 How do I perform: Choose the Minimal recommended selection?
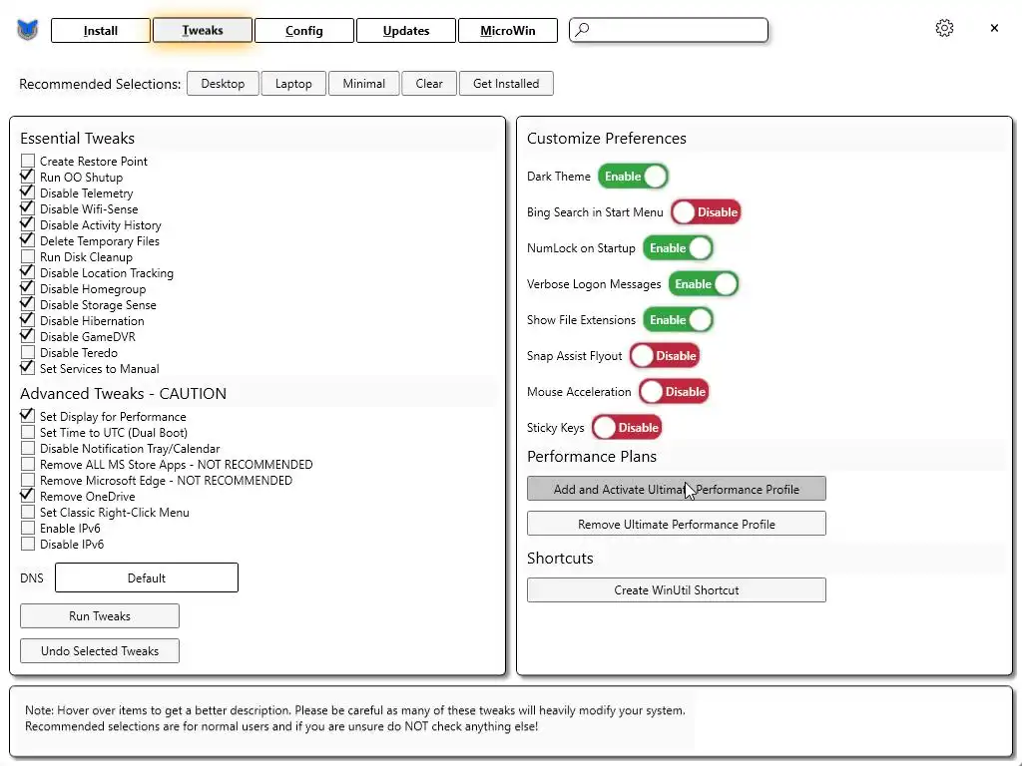point(363,84)
